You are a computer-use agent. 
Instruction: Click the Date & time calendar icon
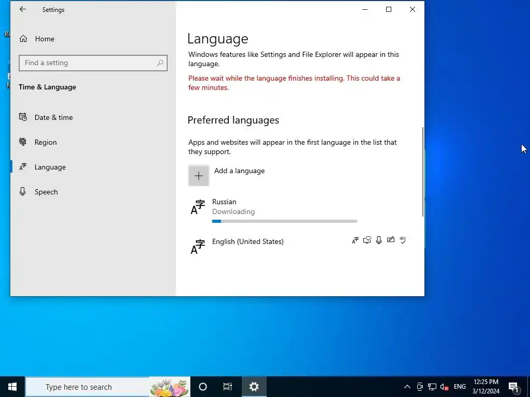click(x=23, y=117)
